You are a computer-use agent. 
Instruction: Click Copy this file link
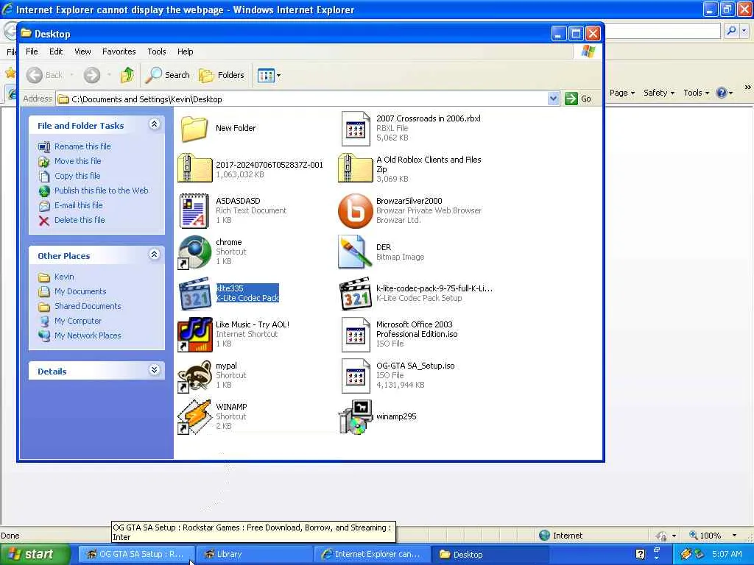77,176
